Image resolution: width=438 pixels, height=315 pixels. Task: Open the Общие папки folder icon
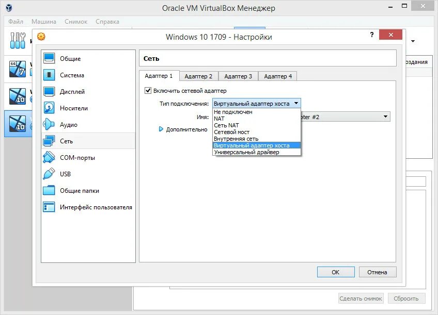(x=49, y=190)
